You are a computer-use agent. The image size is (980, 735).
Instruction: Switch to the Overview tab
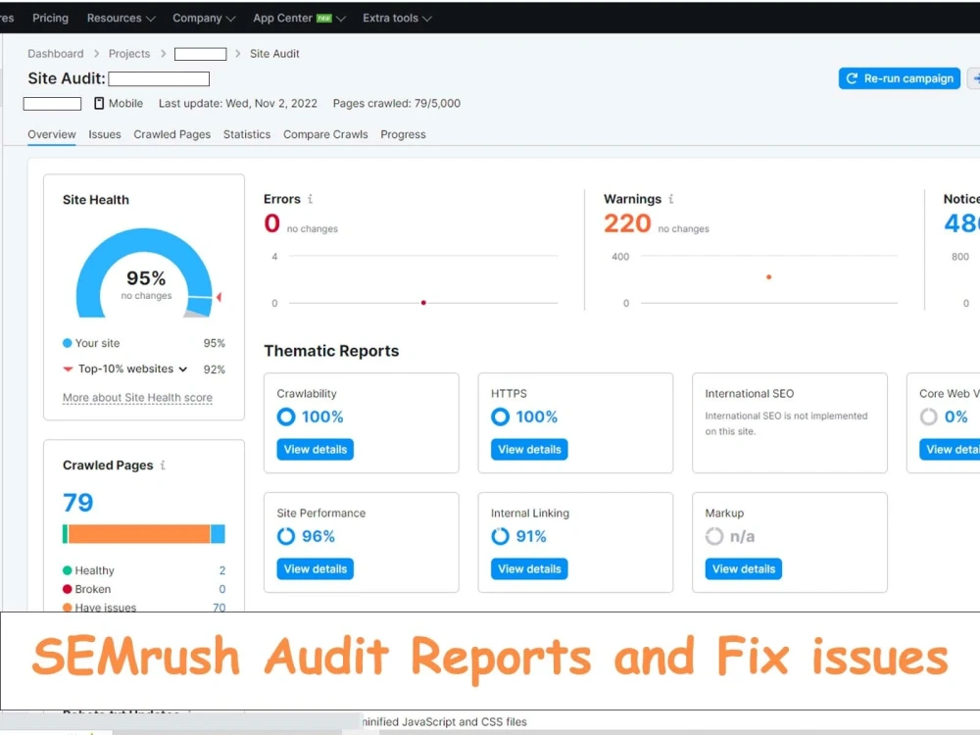click(x=51, y=134)
